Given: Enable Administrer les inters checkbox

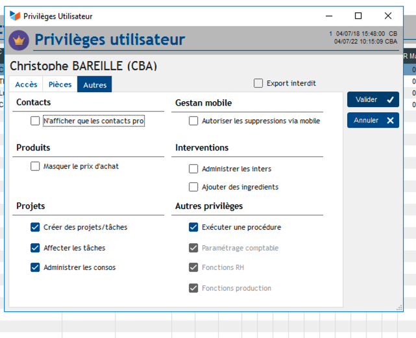Looking at the screenshot, I should tap(193, 169).
